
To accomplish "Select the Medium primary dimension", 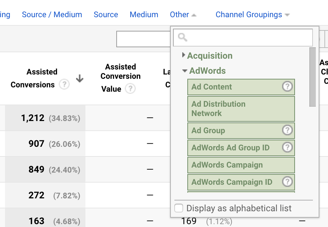I will tap(144, 15).
